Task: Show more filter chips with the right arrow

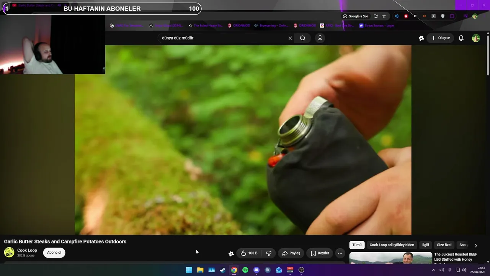Action: tap(476, 245)
